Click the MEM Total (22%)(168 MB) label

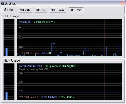(x=30, y=66)
